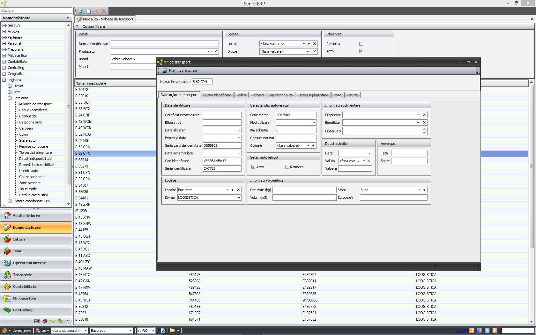
Task: Click the folder icon in bottom status bar
Action: (172, 331)
